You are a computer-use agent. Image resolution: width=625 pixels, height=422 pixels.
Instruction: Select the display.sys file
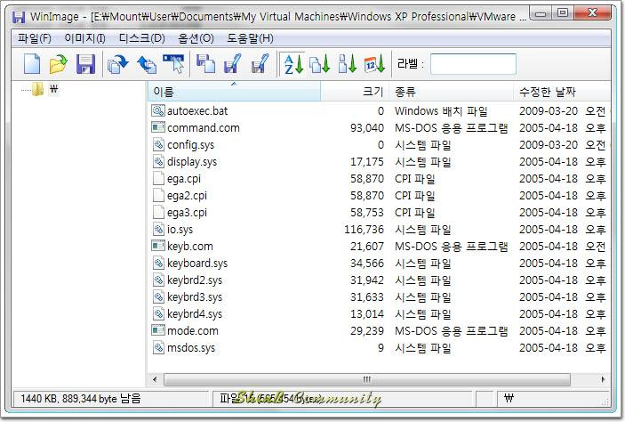(192, 162)
